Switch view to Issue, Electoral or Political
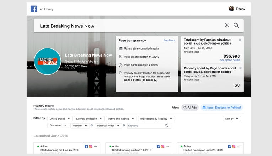The height and width of the screenshot is (156, 272). 222,107
